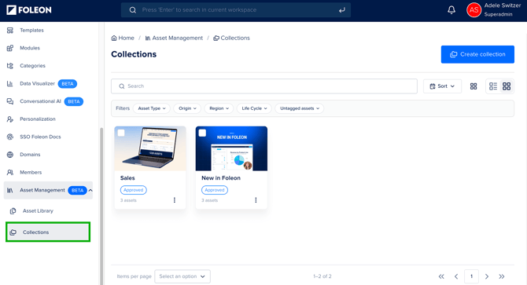Select the Sales collection checkbox
The image size is (527, 285).
tap(121, 133)
